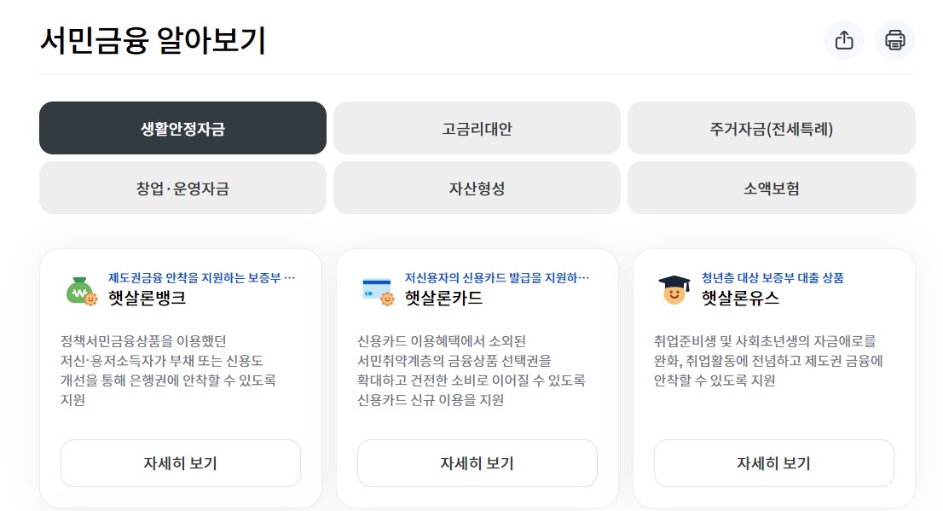Viewport: 943px width, 511px height.
Task: Select the 주거자금(전세특례) category
Action: point(774,128)
